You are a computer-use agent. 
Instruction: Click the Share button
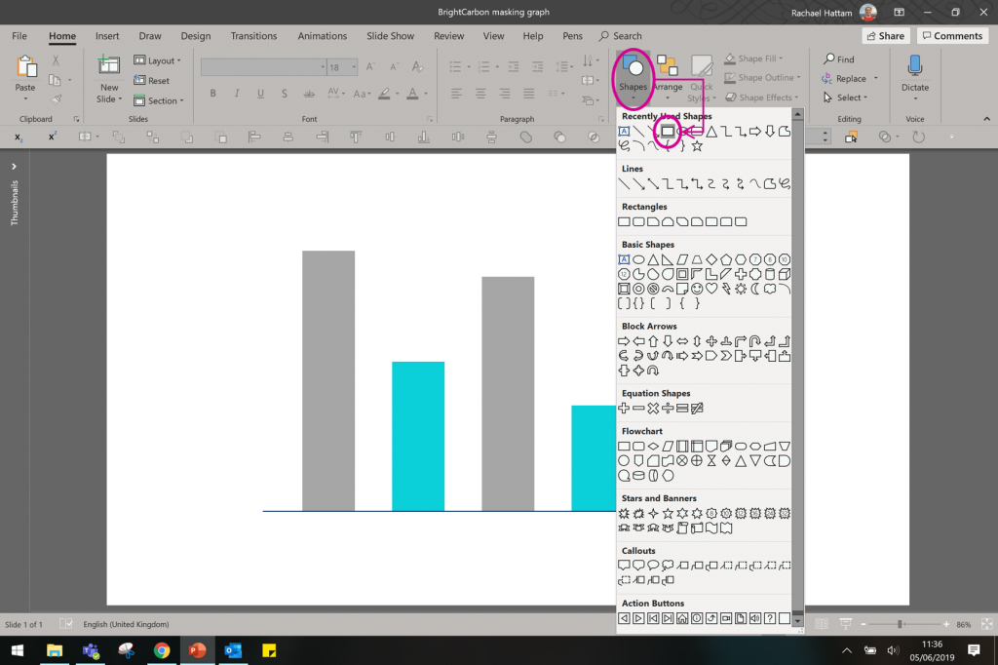(884, 35)
